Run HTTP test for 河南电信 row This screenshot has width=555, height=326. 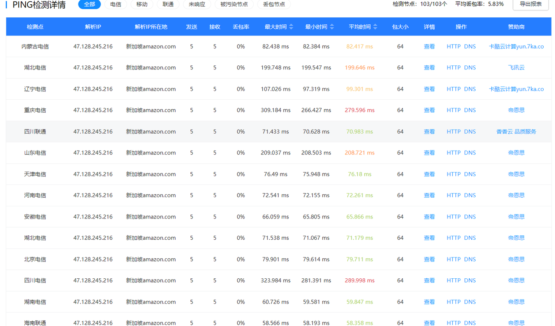454,195
